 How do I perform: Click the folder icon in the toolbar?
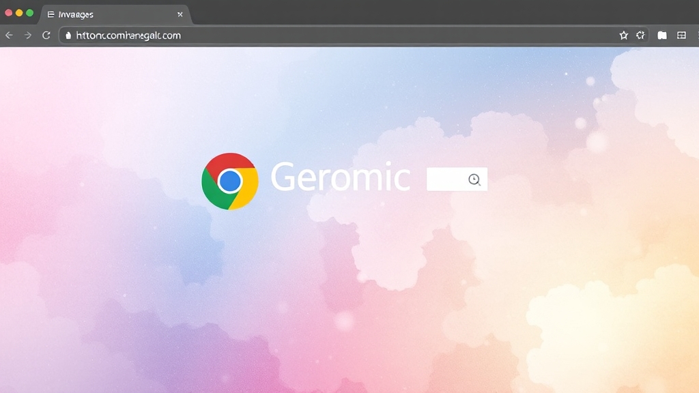(x=662, y=35)
